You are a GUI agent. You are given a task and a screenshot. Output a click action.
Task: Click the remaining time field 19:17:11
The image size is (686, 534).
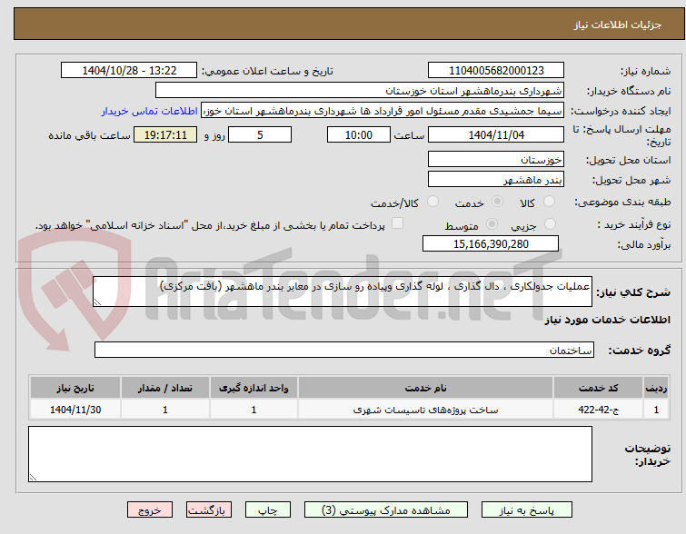click(165, 134)
